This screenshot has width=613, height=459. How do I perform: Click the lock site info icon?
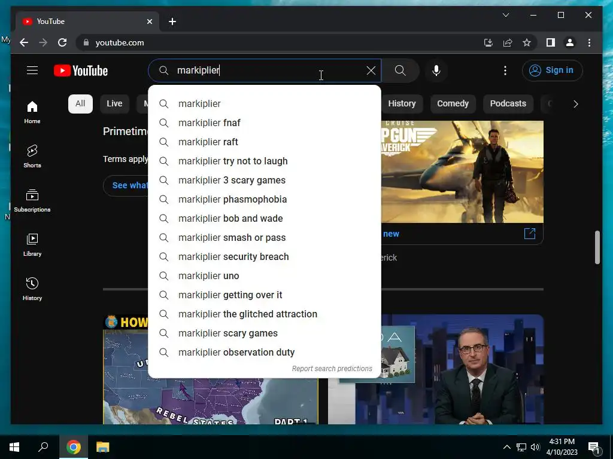[86, 42]
